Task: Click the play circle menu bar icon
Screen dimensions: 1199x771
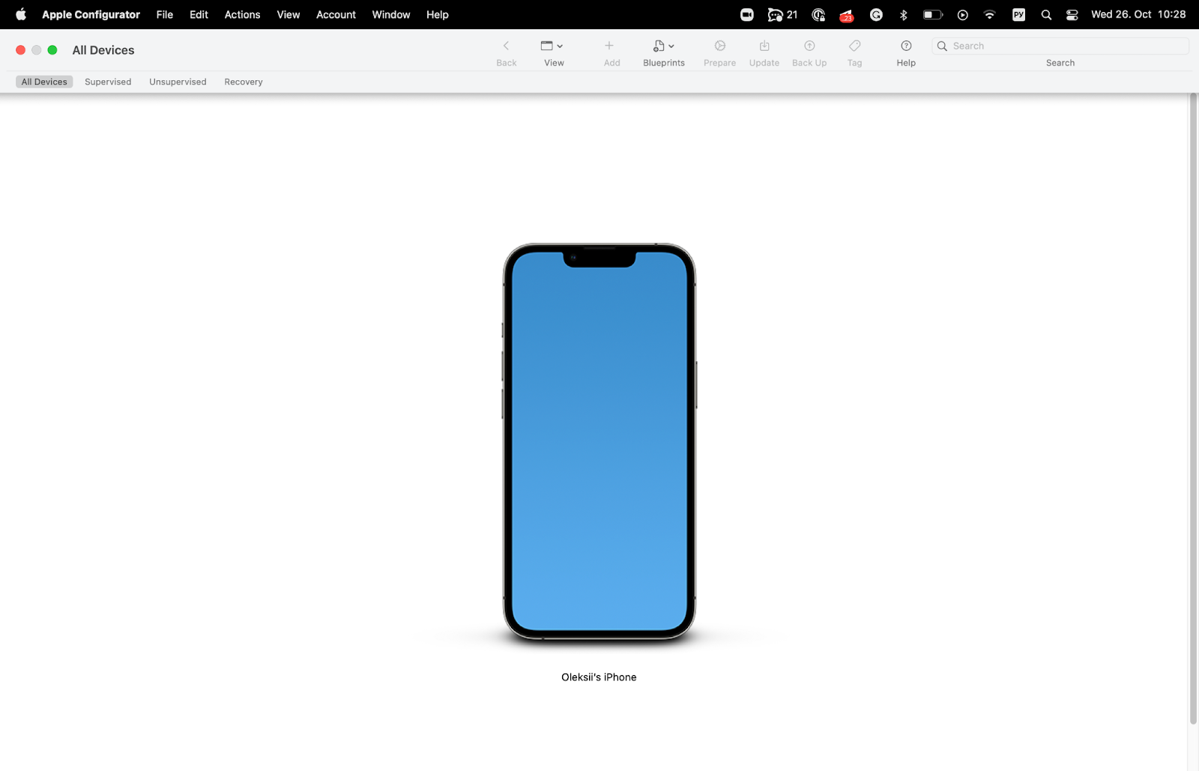Action: coord(963,14)
